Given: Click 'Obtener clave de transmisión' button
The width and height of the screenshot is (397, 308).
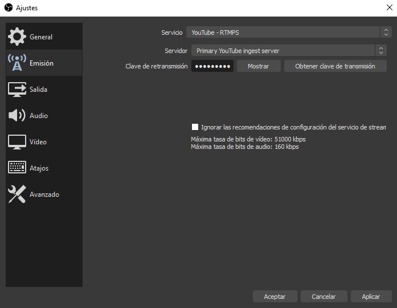Looking at the screenshot, I should tap(335, 66).
